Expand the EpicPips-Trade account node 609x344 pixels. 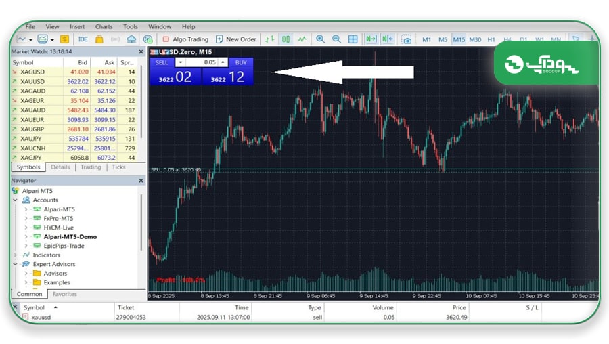(26, 246)
